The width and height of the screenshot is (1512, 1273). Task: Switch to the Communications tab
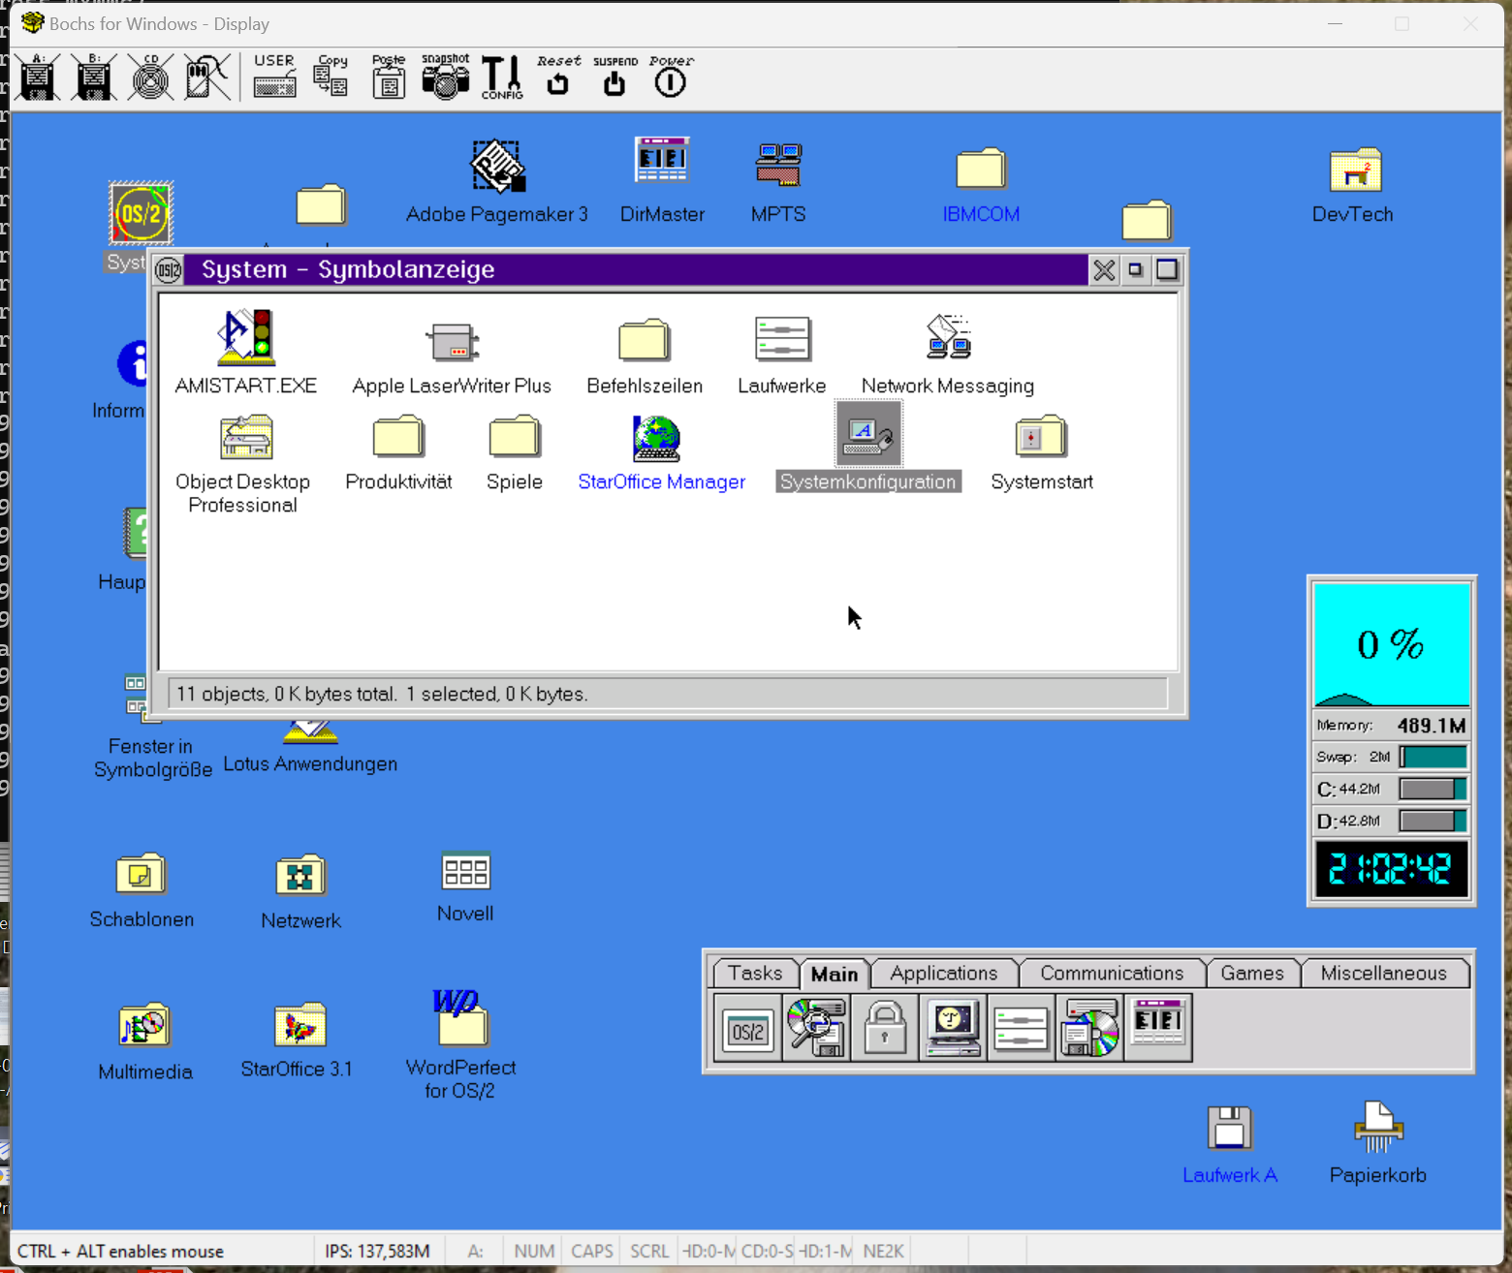pos(1112,973)
